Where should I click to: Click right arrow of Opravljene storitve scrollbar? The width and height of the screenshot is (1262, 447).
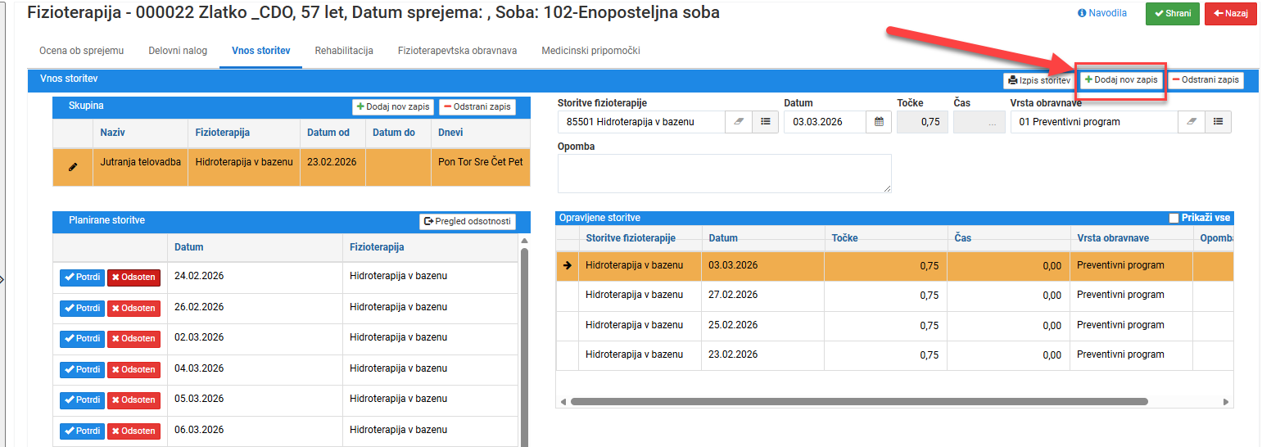1226,402
